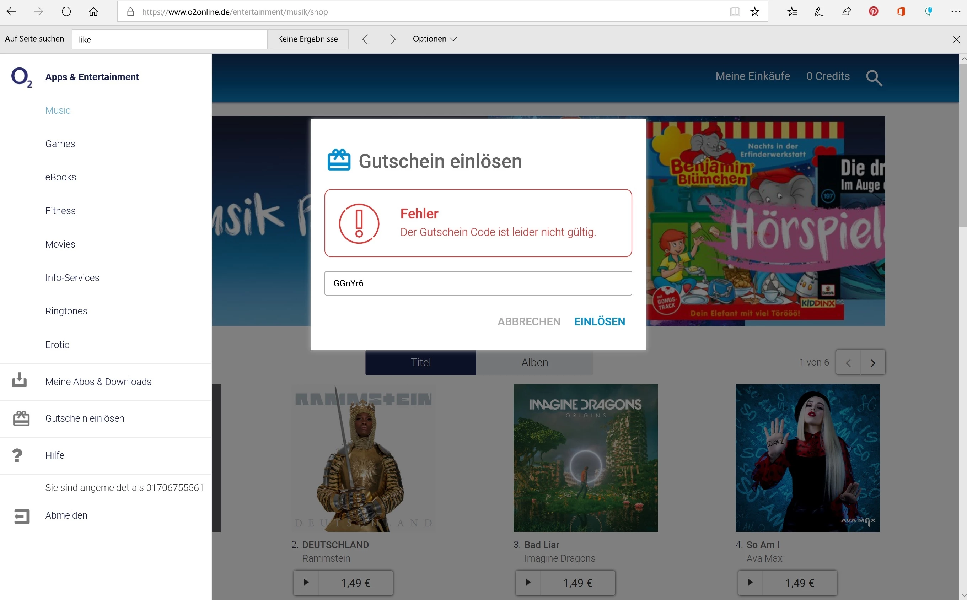
Task: Open Meine Einkäufe in the header
Action: (x=753, y=76)
